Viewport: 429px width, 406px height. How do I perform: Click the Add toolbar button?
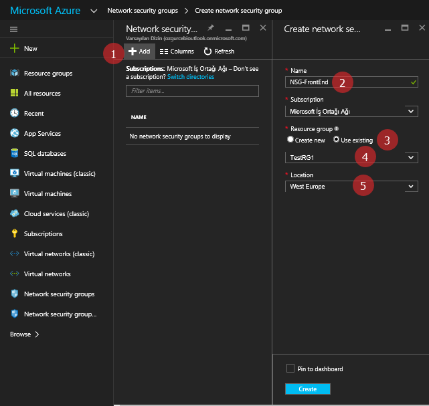tap(139, 51)
